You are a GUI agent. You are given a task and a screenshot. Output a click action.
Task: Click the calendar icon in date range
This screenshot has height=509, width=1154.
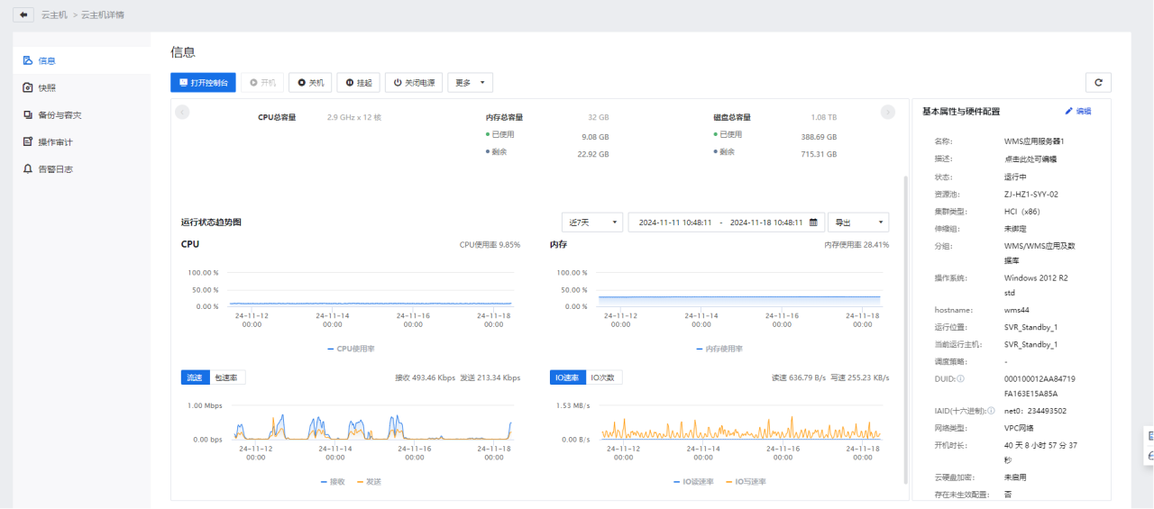(x=813, y=223)
